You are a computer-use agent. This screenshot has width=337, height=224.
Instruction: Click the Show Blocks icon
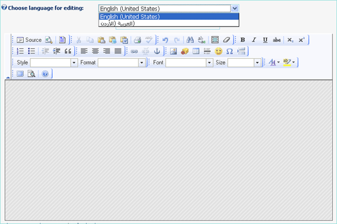(32, 74)
